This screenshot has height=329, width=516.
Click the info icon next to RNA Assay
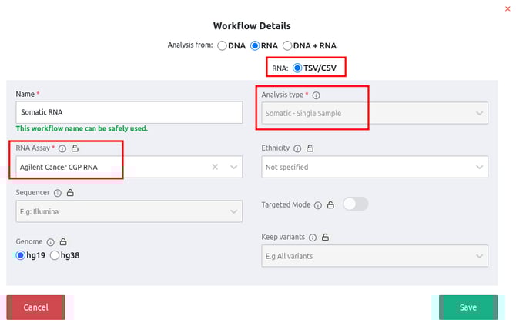click(x=62, y=148)
